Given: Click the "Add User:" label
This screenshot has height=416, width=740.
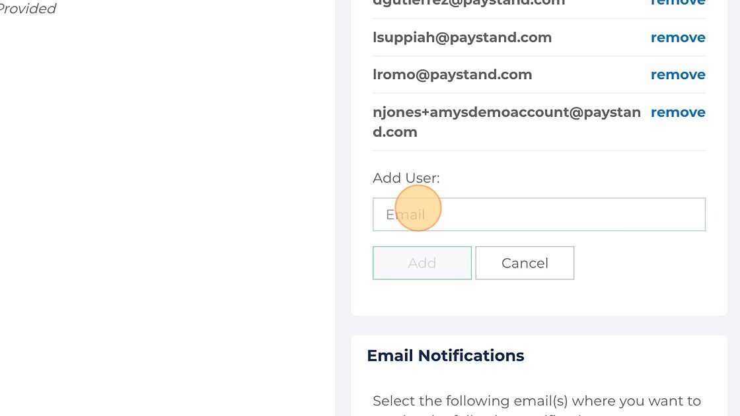Looking at the screenshot, I should coord(406,178).
